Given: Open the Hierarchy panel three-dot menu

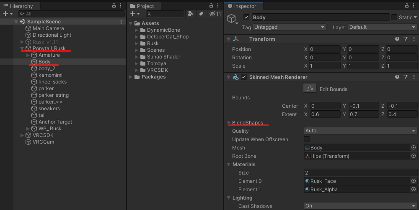Looking at the screenshot, I should [121, 5].
